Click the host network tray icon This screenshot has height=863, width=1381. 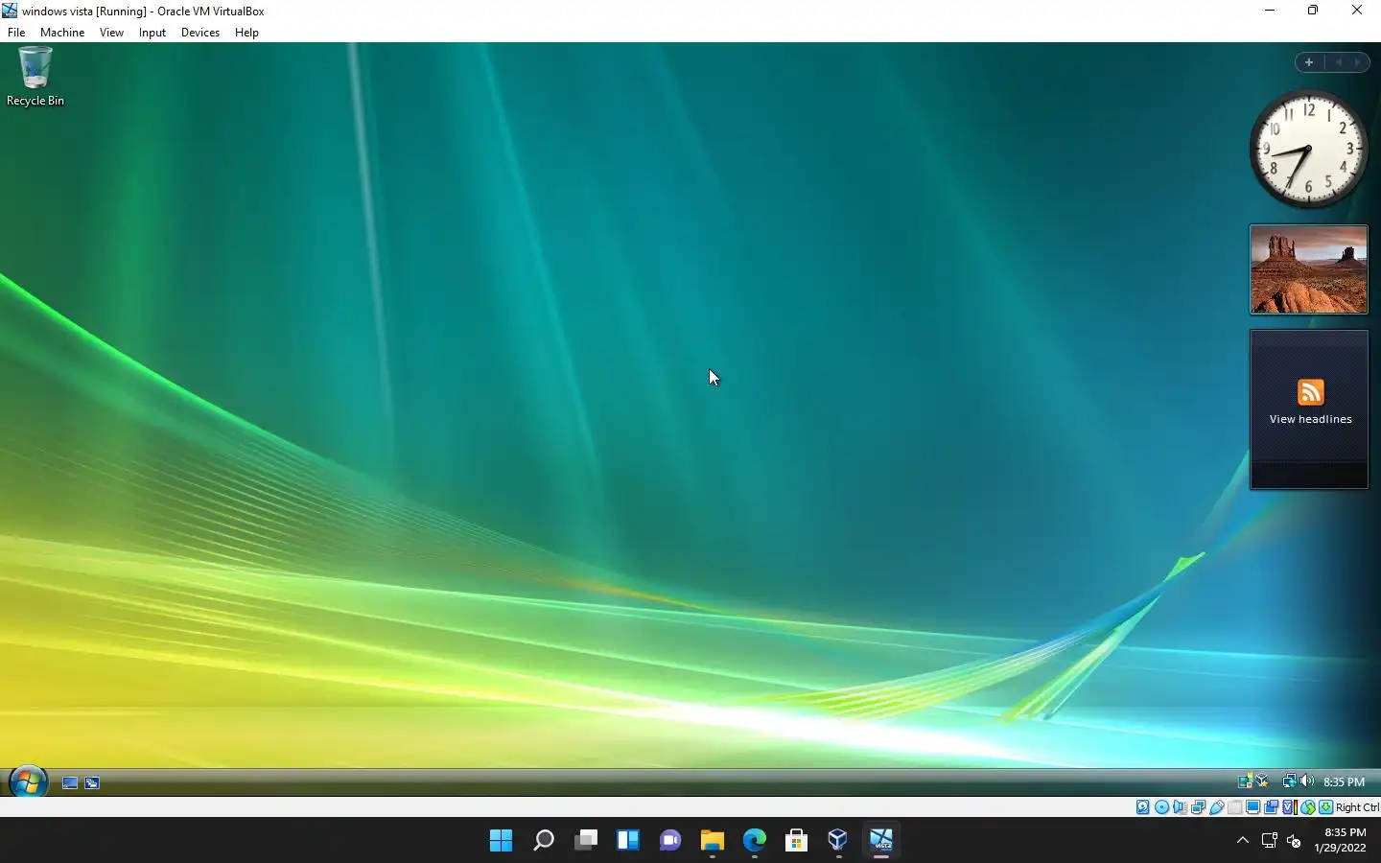pos(1269,840)
